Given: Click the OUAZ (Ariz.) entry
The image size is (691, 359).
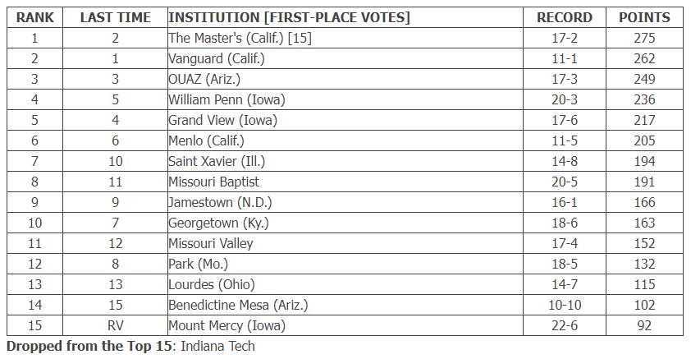Looking at the screenshot, I should click(x=204, y=79).
